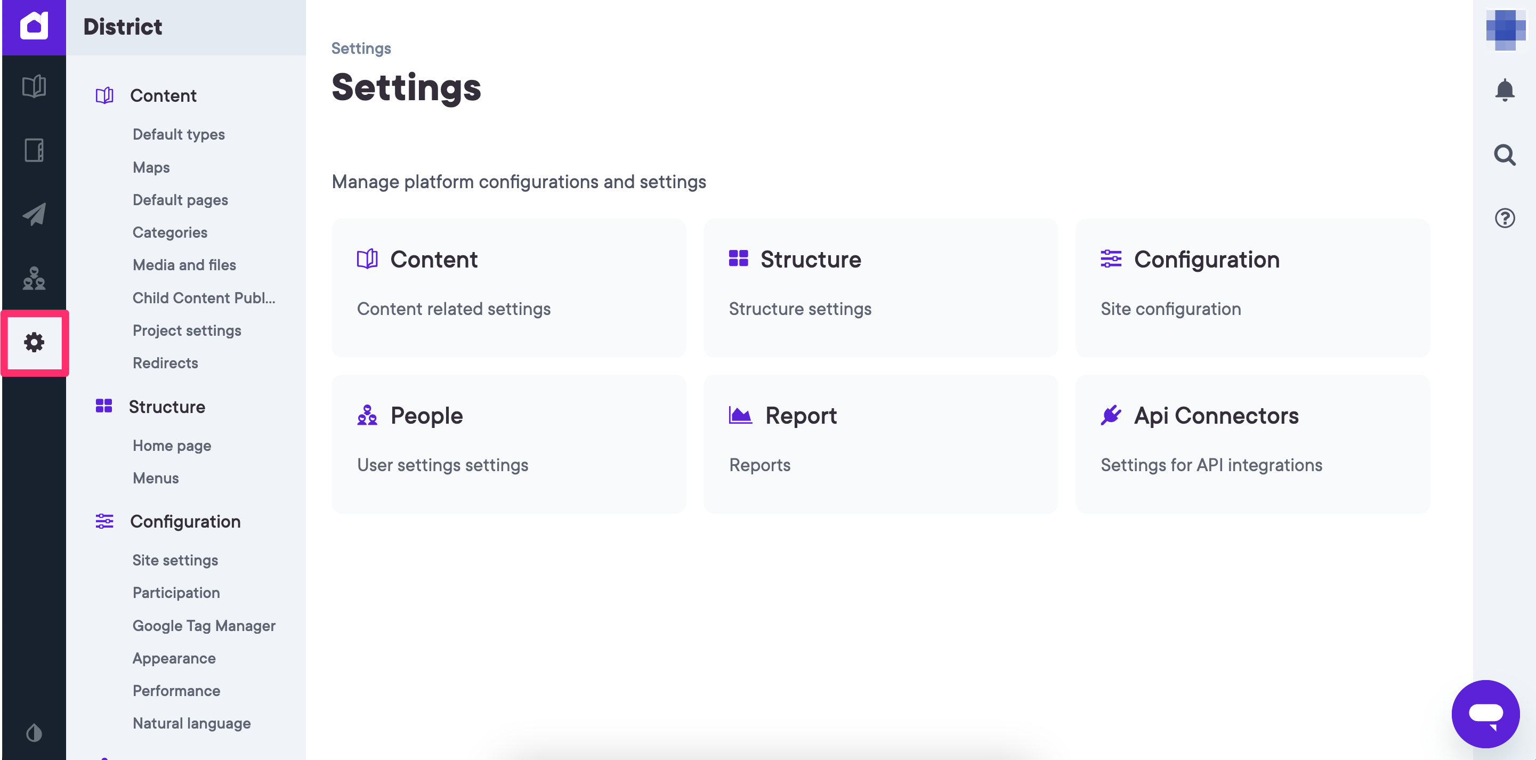Open the content book icon in dark sidebar
This screenshot has width=1536, height=760.
(34, 86)
